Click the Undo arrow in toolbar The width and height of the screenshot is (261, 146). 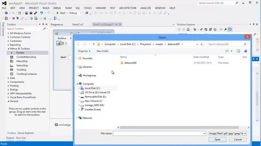[42, 13]
